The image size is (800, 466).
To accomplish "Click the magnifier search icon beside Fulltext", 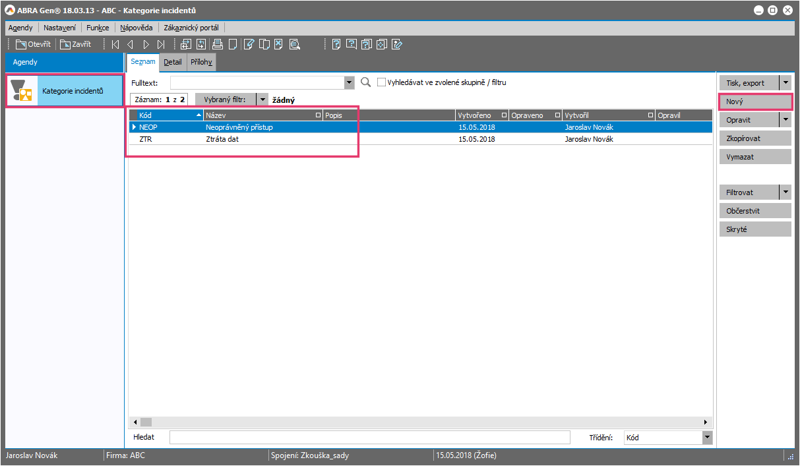I will (x=366, y=82).
